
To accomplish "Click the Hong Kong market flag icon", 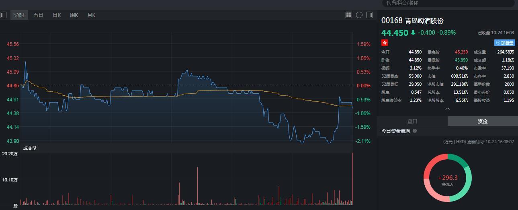I will 385,43.
